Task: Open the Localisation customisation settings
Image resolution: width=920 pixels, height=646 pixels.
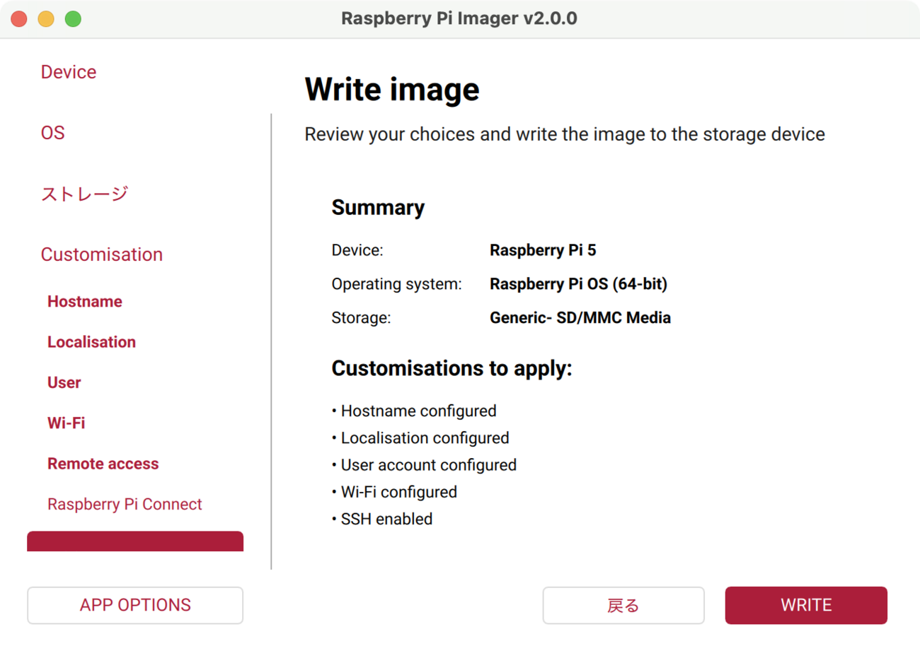Action: tap(91, 341)
